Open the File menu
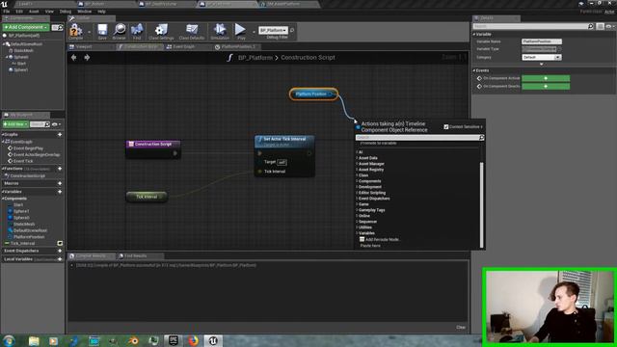Screen dimensions: 617x347 click(7, 12)
